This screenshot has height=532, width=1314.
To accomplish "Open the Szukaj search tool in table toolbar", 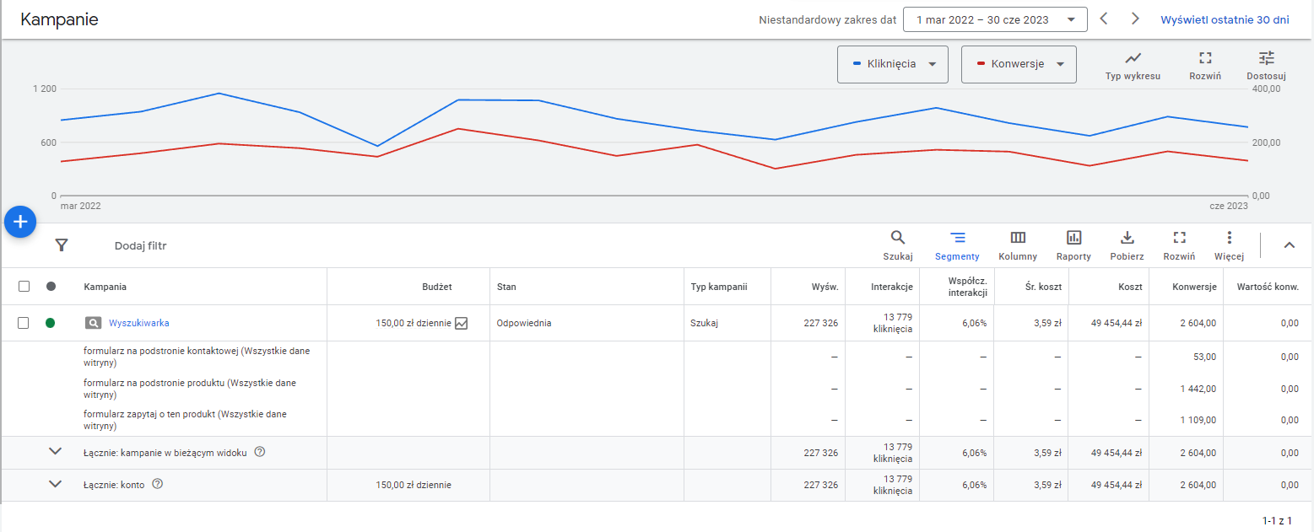I will click(x=897, y=245).
